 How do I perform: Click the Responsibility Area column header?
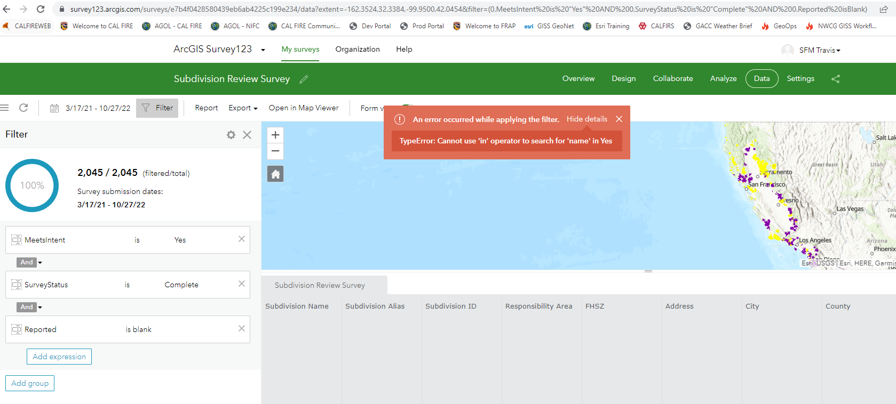point(539,306)
